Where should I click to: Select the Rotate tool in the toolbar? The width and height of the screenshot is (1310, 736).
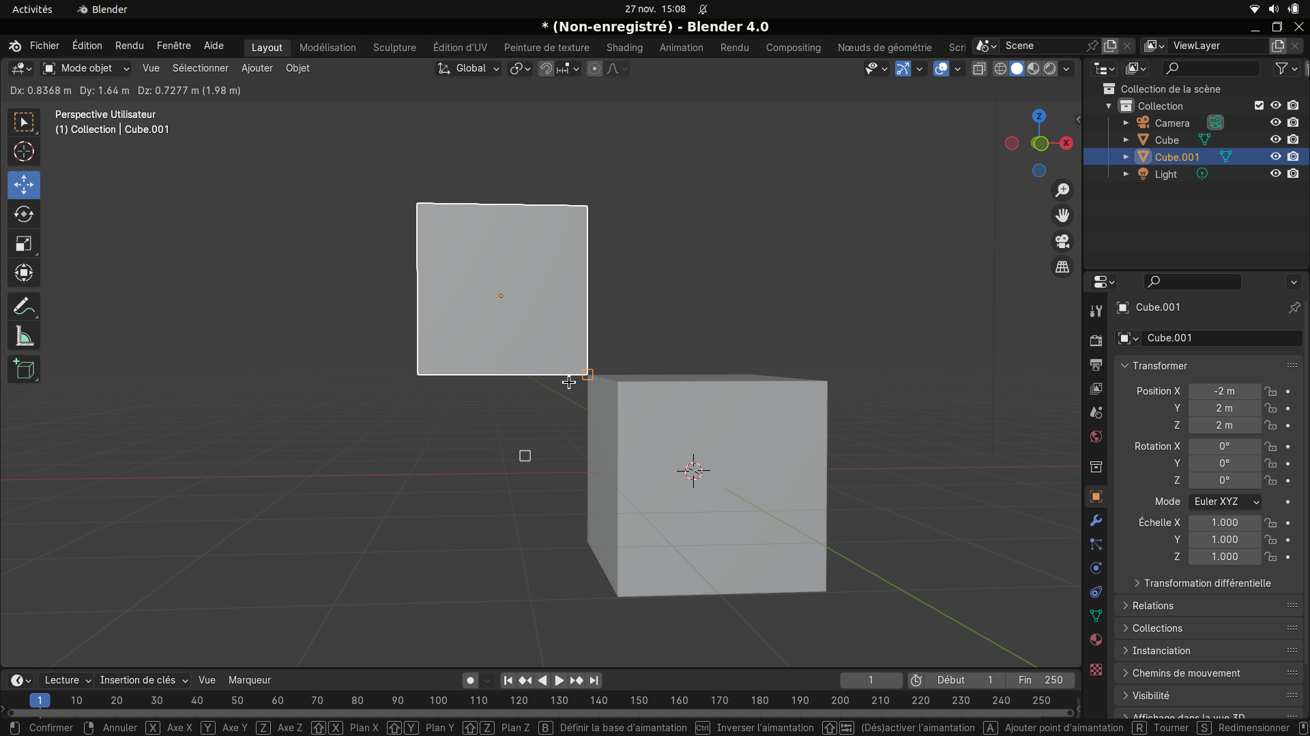pyautogui.click(x=24, y=215)
